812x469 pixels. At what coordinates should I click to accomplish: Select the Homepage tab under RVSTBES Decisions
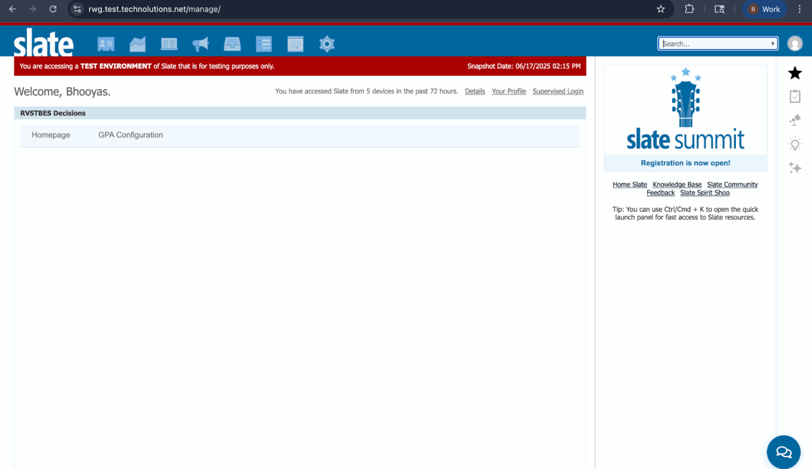(x=51, y=135)
